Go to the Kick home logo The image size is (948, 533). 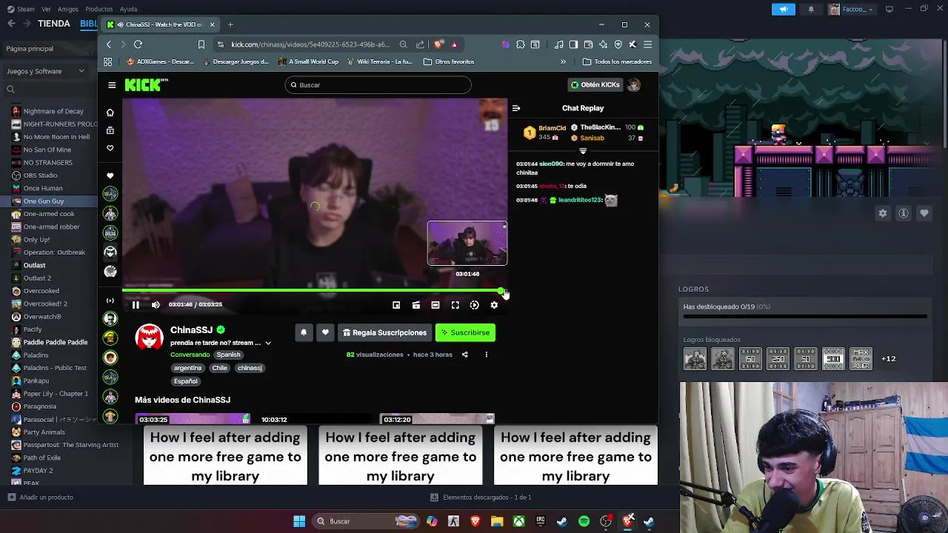(147, 85)
